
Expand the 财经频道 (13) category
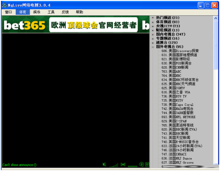(153, 30)
